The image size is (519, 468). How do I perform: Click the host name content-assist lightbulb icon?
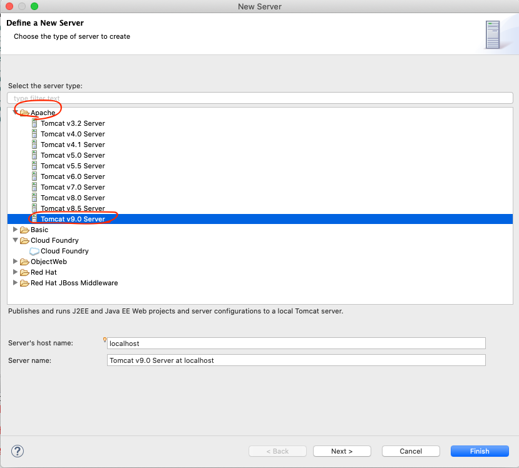coord(105,339)
